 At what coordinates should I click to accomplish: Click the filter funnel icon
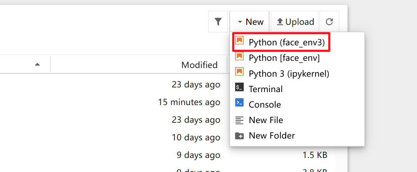click(x=218, y=22)
